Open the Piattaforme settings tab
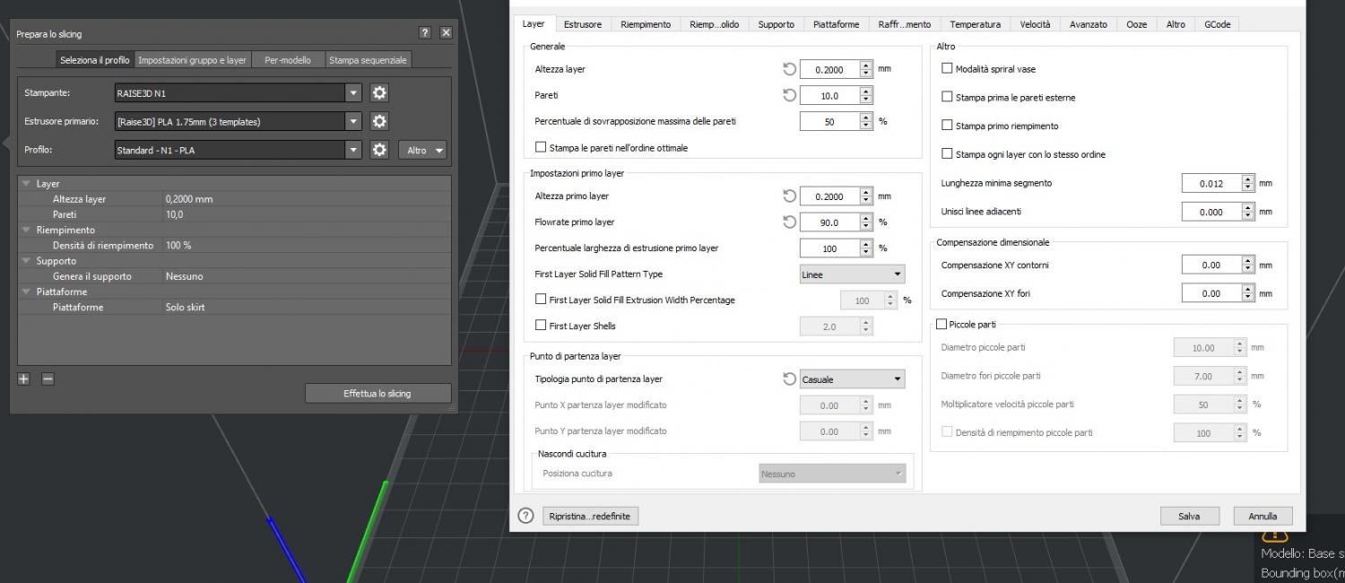The width and height of the screenshot is (1345, 583). click(836, 24)
